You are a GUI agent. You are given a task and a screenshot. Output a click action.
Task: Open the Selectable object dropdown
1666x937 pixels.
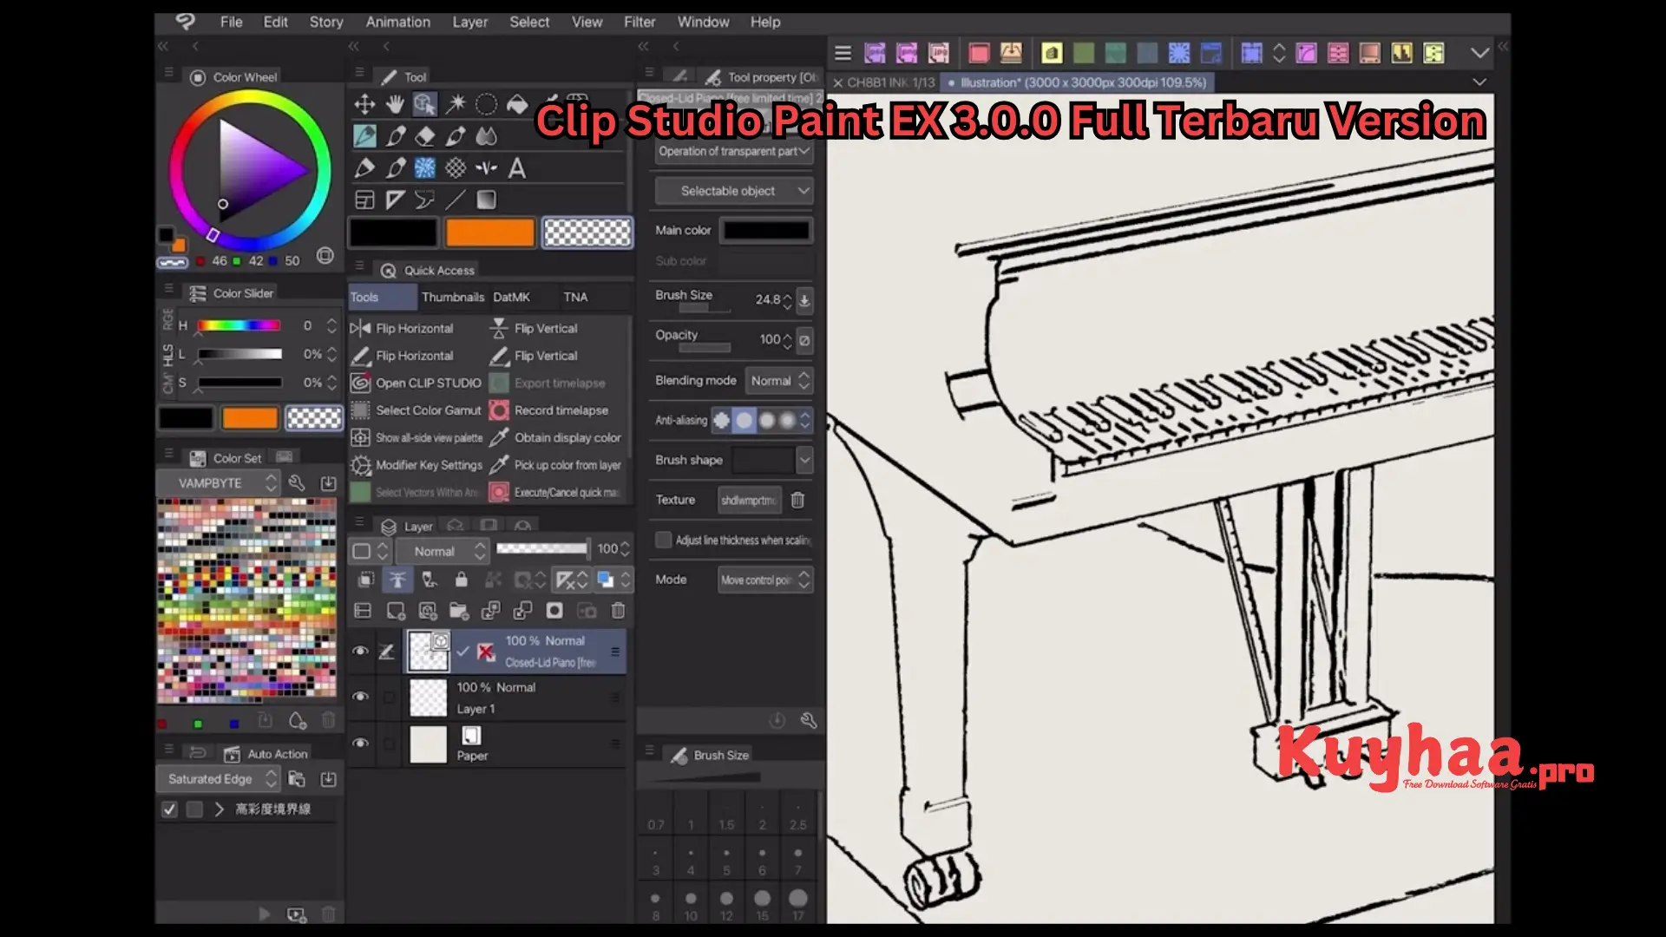point(733,191)
